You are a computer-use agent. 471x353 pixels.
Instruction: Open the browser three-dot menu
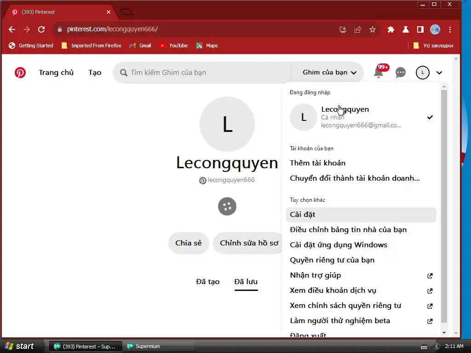click(x=450, y=29)
